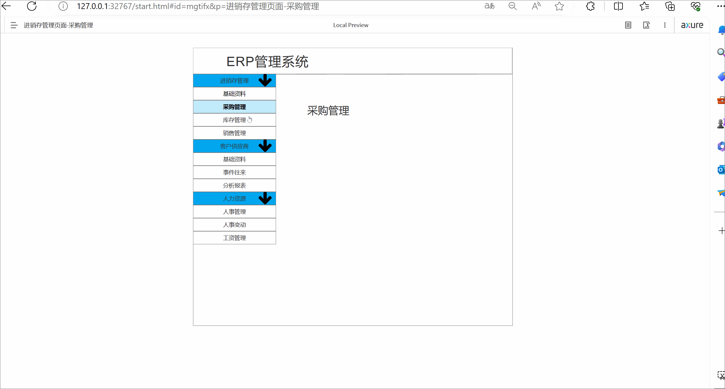
Task: Open Axure page notes icon
Action: pos(628,25)
